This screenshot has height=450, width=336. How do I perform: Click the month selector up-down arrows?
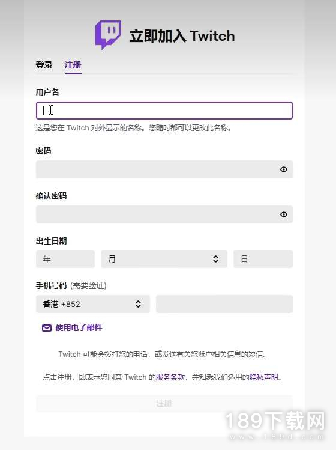(x=215, y=259)
